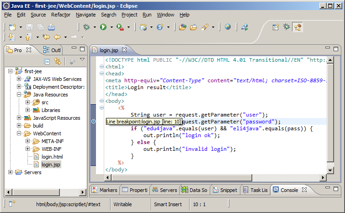This screenshot has width=345, height=213.
Task: Click editor vertical scrollbar down arrow
Action: click(x=330, y=170)
